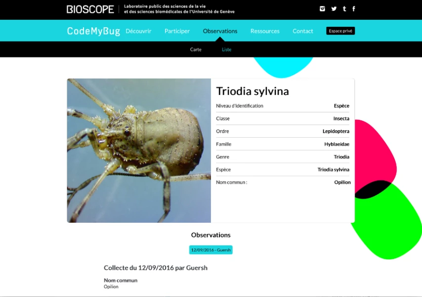The width and height of the screenshot is (422, 297).
Task: Select the Liste sub-tab
Action: pos(226,49)
